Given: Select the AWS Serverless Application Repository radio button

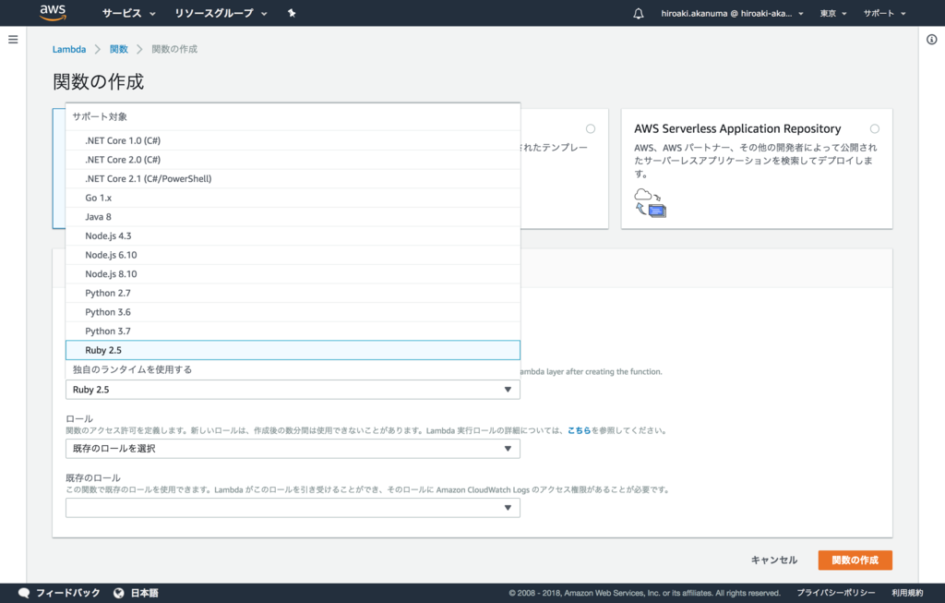Looking at the screenshot, I should [875, 128].
